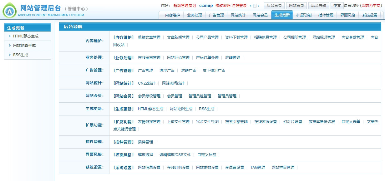385x181 pixels.
Task: Click arrow icon beside HTML静态生成 in sidebar
Action: click(10, 36)
